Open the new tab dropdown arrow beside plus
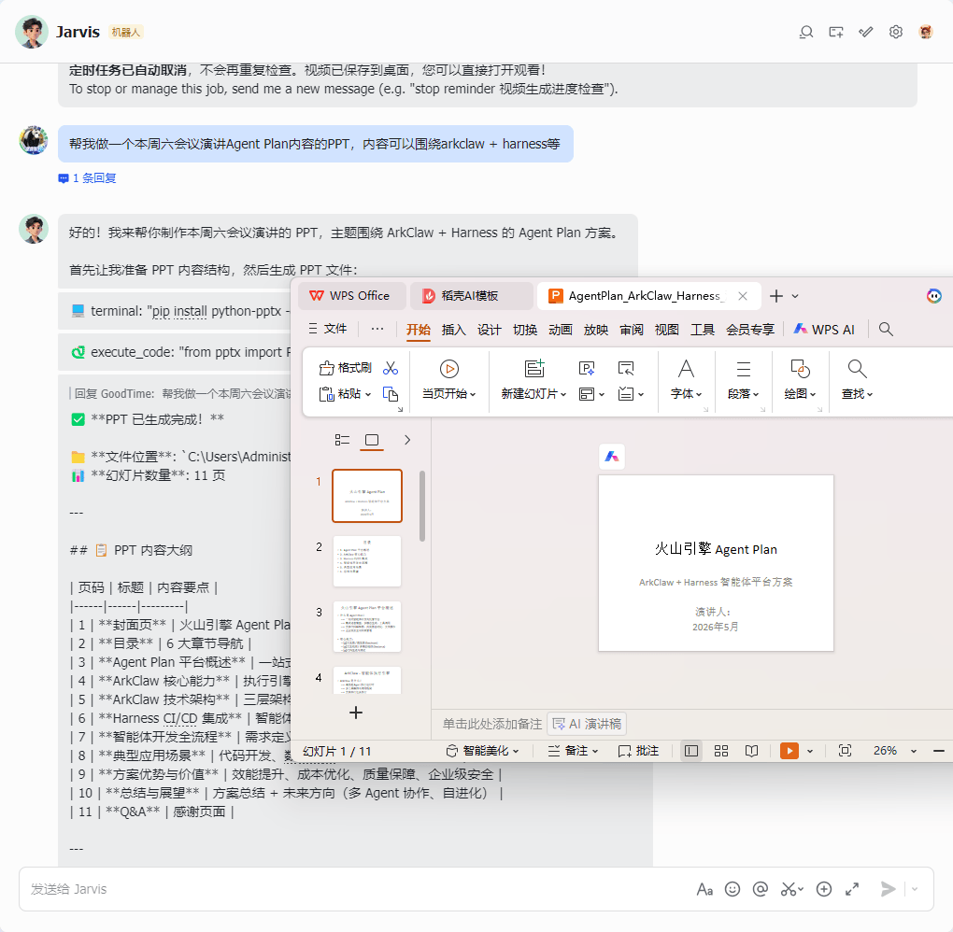This screenshot has height=932, width=953. (x=795, y=296)
